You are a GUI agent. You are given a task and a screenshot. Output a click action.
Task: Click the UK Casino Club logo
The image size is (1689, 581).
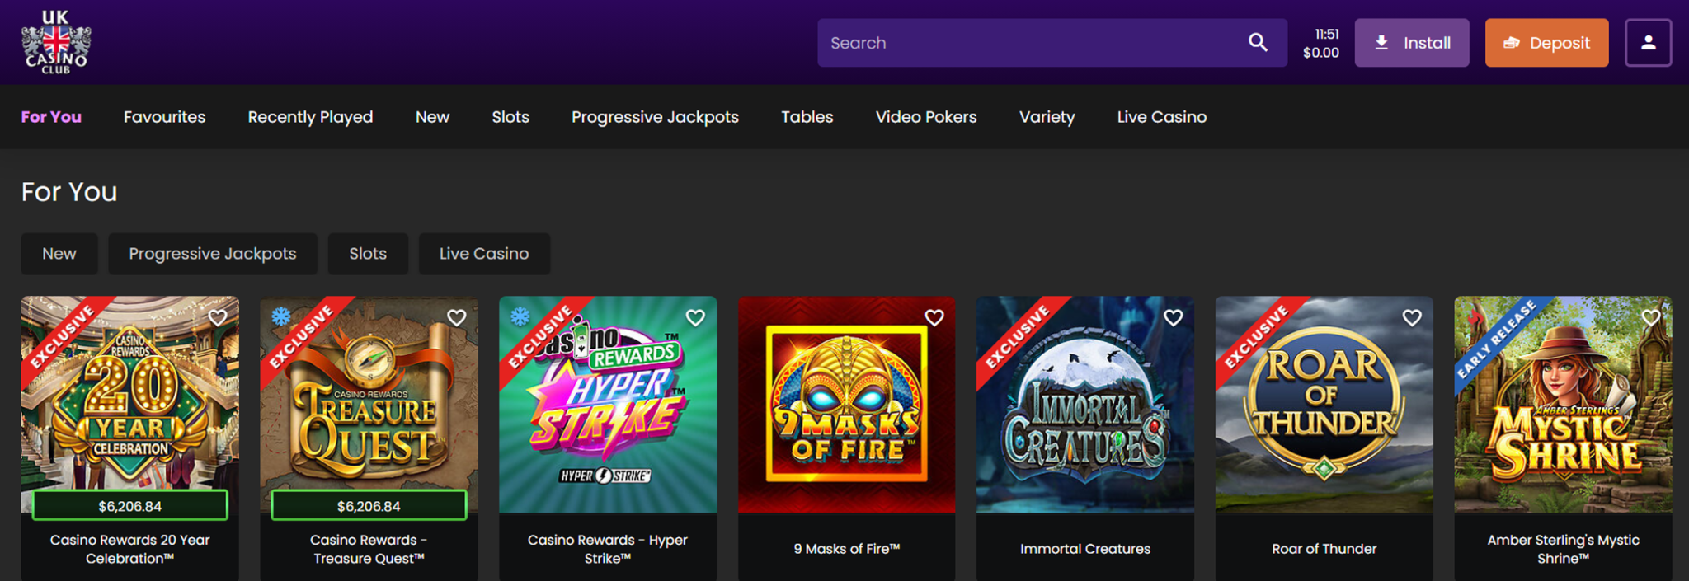(55, 43)
